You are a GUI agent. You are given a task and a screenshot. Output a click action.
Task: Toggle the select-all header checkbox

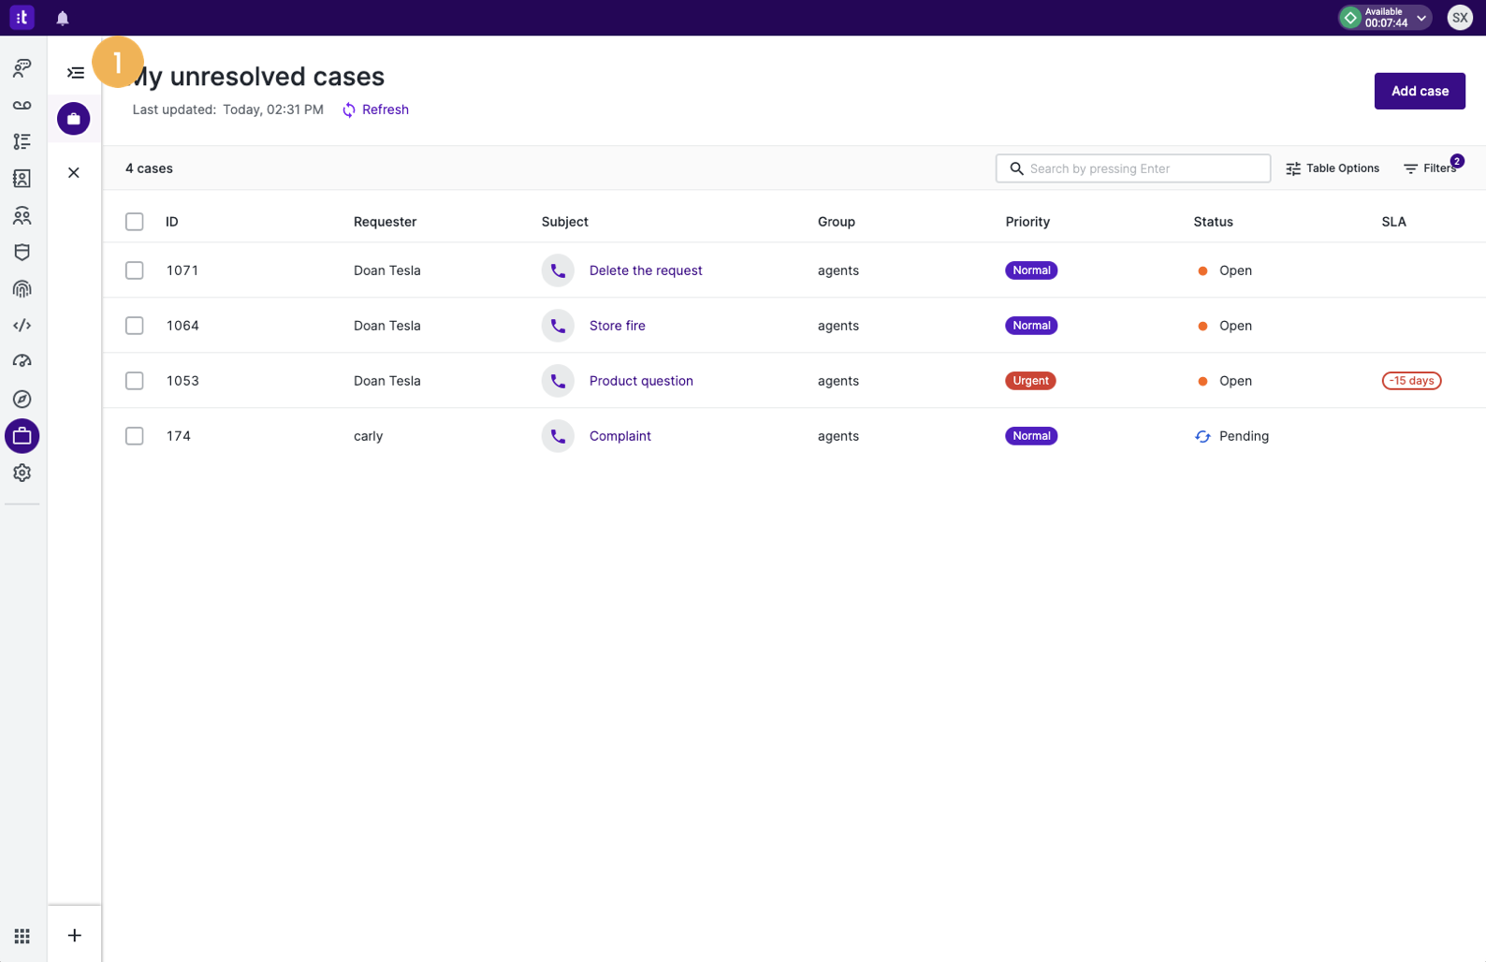pyautogui.click(x=135, y=222)
